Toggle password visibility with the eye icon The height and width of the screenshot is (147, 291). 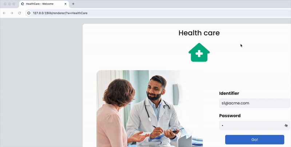coord(286,126)
